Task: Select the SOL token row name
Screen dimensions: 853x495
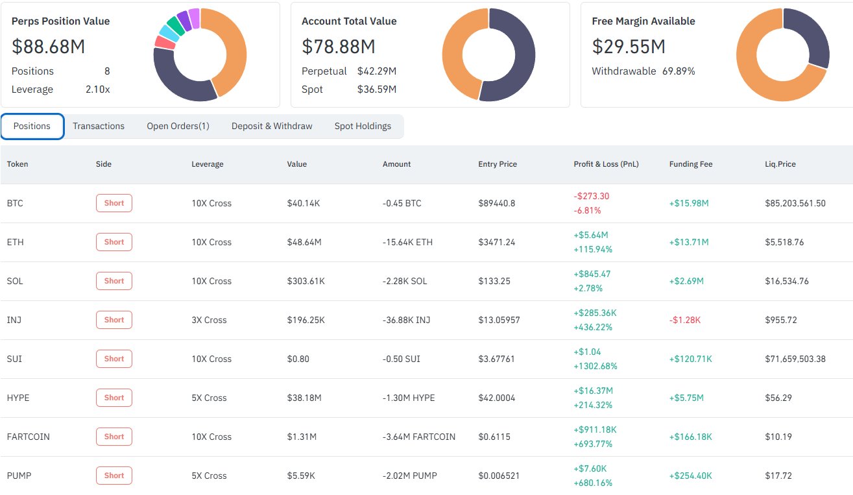Action: point(15,281)
